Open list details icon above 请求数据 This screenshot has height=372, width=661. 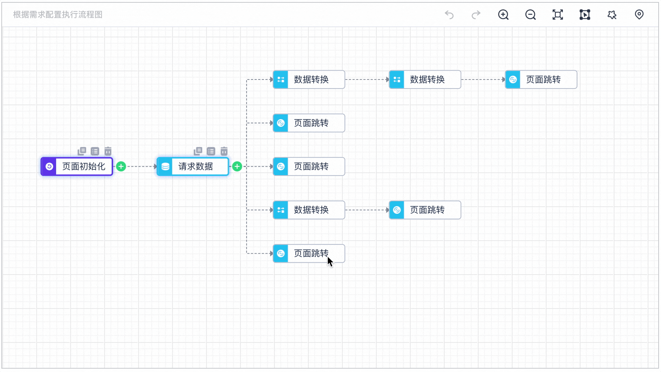(x=211, y=151)
